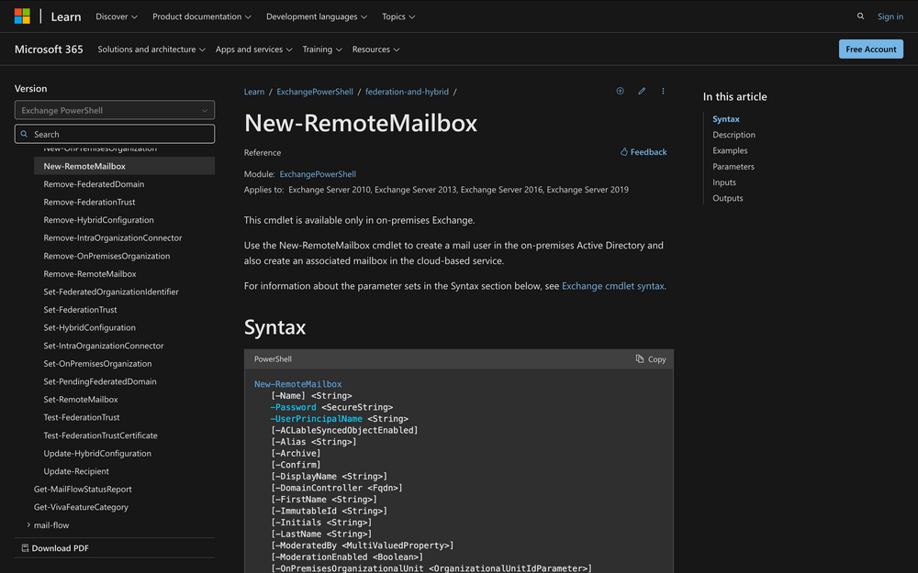Click the Free Account button

tap(870, 49)
